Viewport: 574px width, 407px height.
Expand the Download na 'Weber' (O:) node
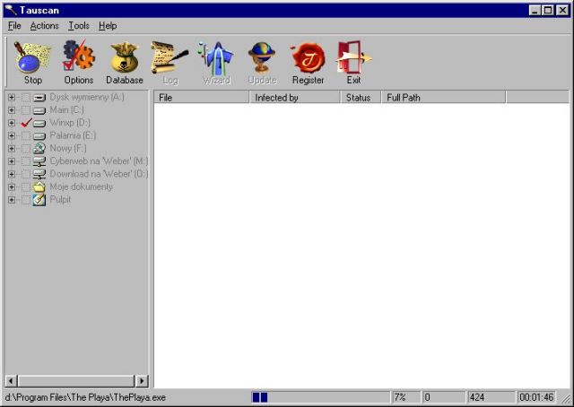pos(12,174)
